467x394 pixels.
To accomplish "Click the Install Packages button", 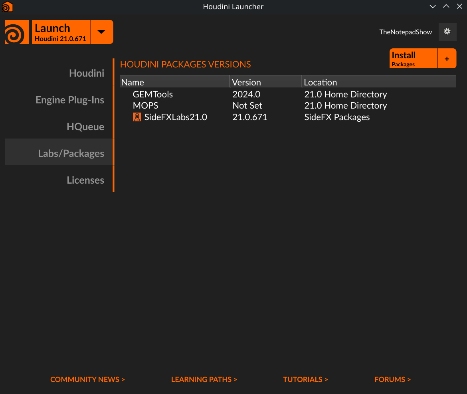I will point(413,58).
